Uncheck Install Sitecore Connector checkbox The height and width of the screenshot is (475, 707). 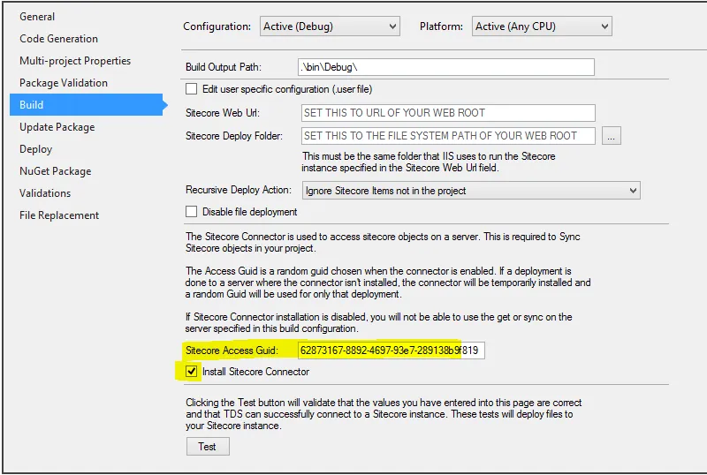191,372
